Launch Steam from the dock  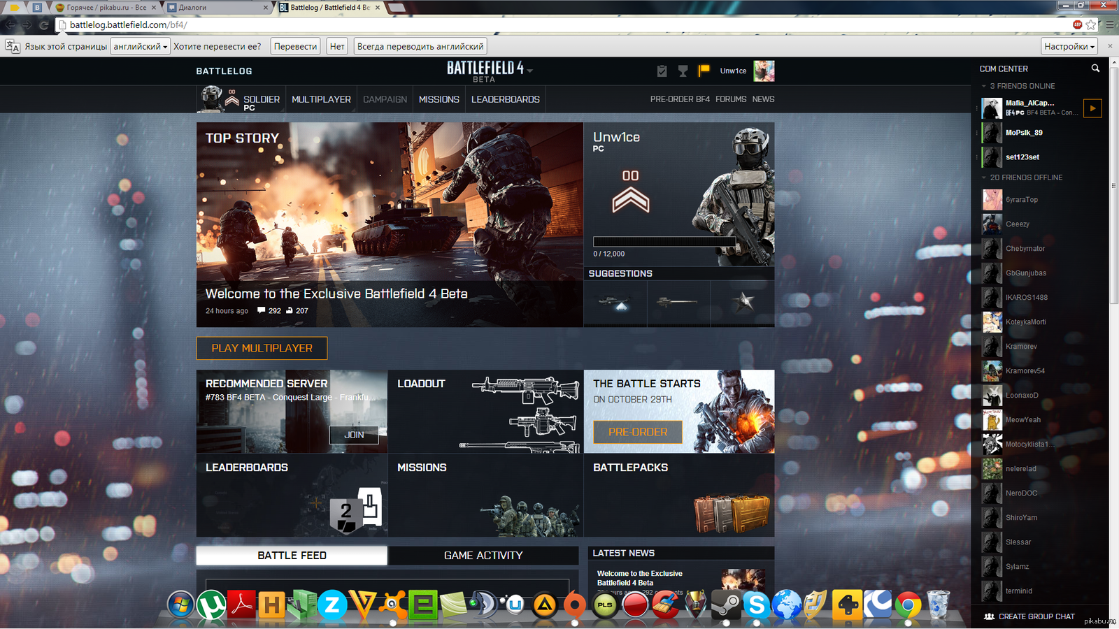(x=726, y=605)
